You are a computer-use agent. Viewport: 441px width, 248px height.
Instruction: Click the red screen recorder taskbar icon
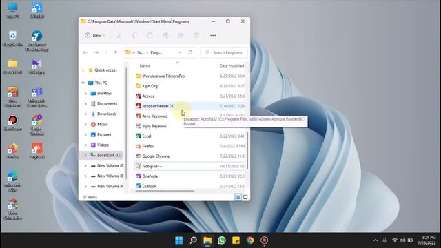(x=264, y=240)
